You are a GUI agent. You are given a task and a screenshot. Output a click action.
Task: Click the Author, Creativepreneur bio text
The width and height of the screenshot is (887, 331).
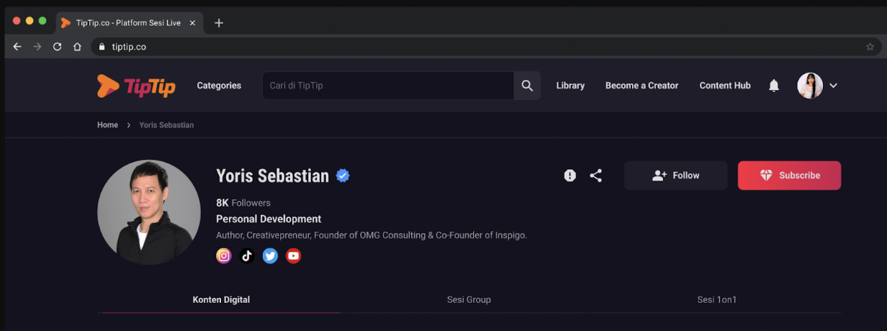coord(372,235)
